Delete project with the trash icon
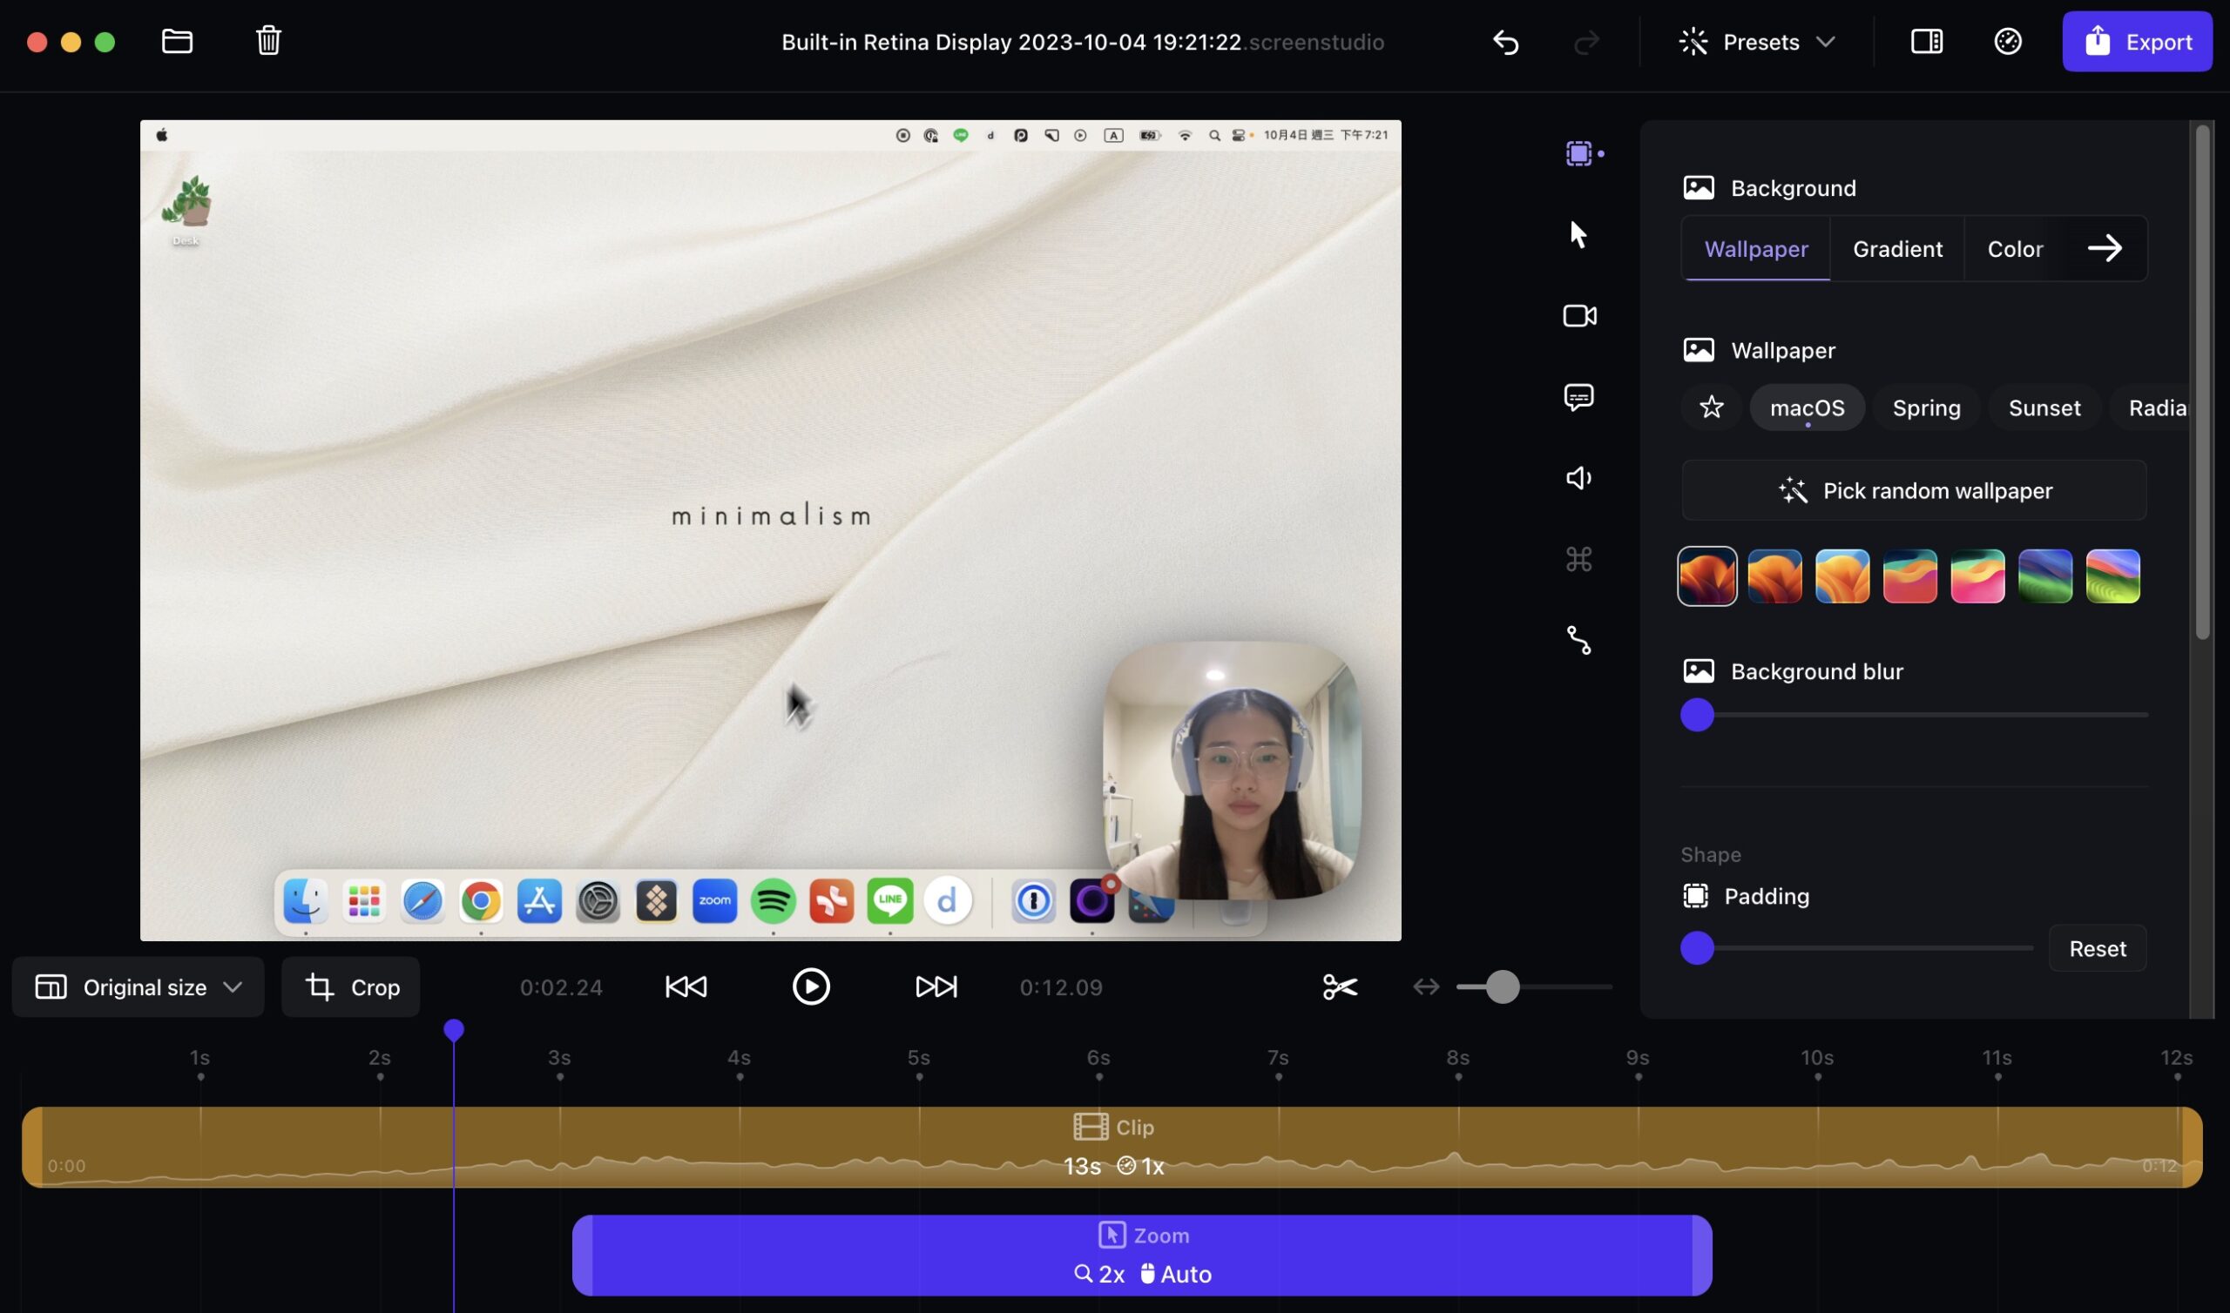This screenshot has width=2230, height=1313. click(268, 41)
